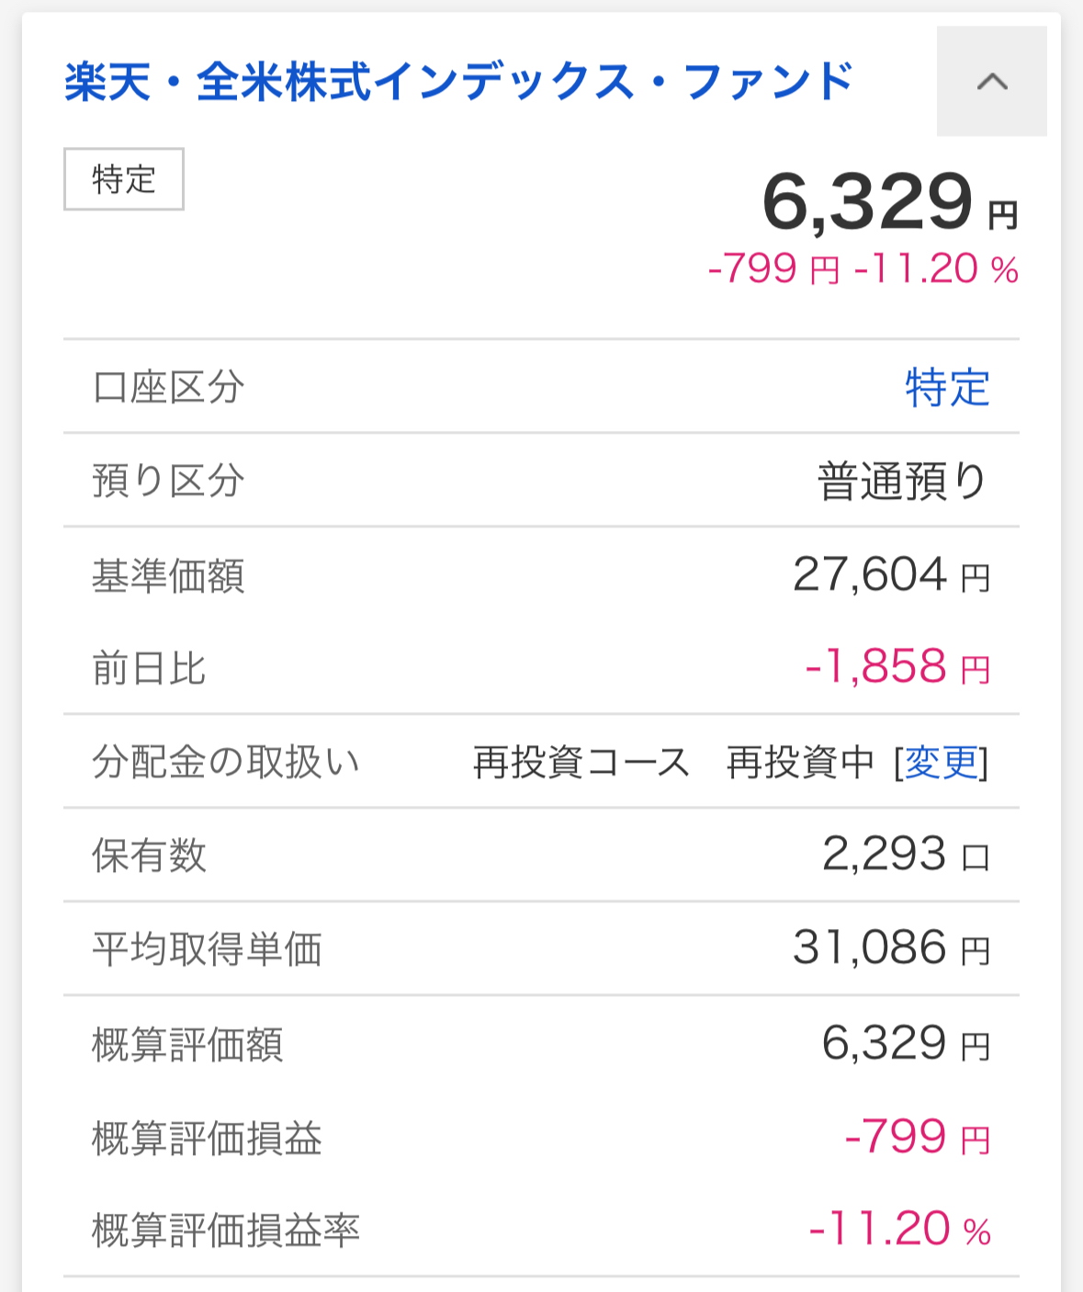Select the 預り区分 row label
The width and height of the screenshot is (1083, 1292).
click(168, 482)
